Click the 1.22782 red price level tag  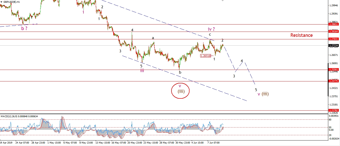tap(334, 110)
